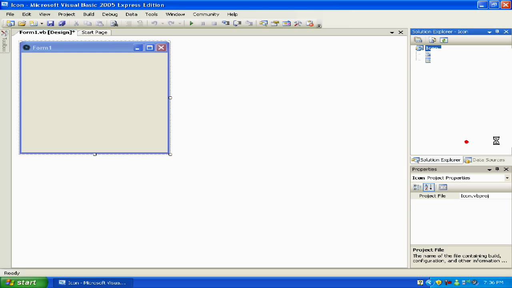Save the current file with the floppy icon
The height and width of the screenshot is (288, 512).
tap(50, 24)
